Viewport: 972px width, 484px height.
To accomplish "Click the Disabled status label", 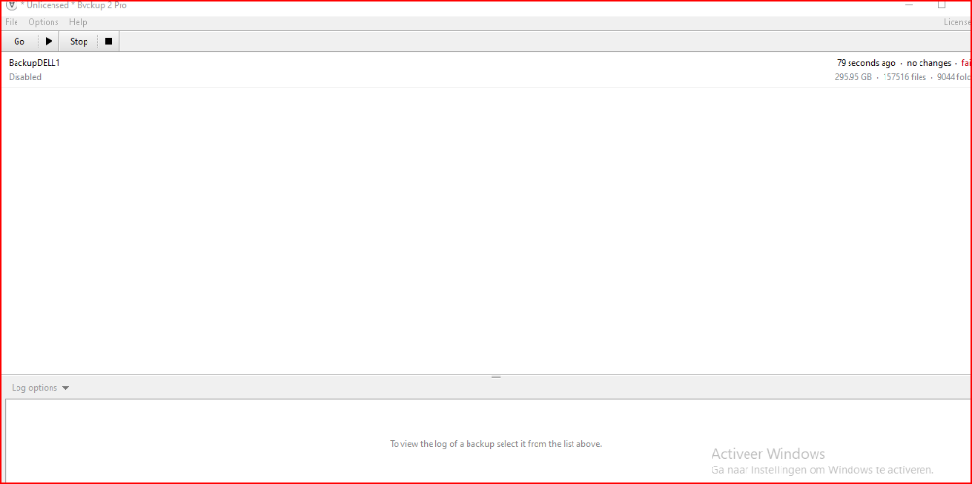I will 25,77.
